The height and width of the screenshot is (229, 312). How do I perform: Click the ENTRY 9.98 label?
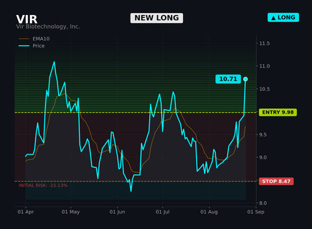(278, 112)
